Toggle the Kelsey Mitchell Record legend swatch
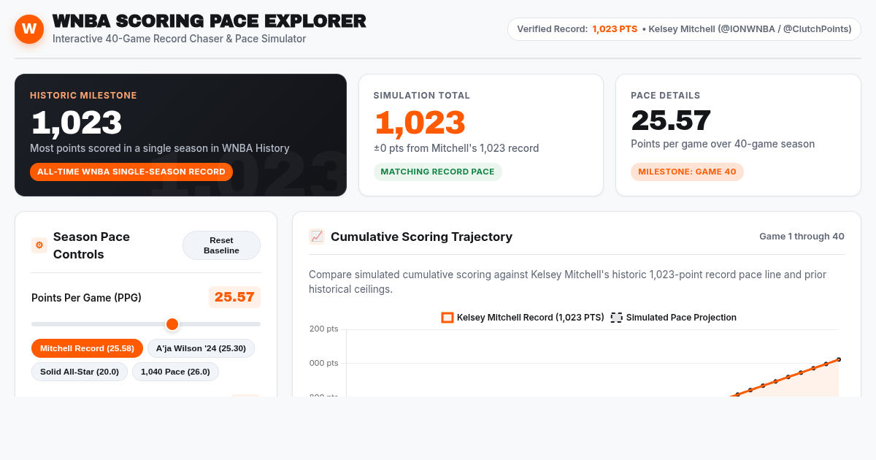876x460 pixels. point(447,318)
